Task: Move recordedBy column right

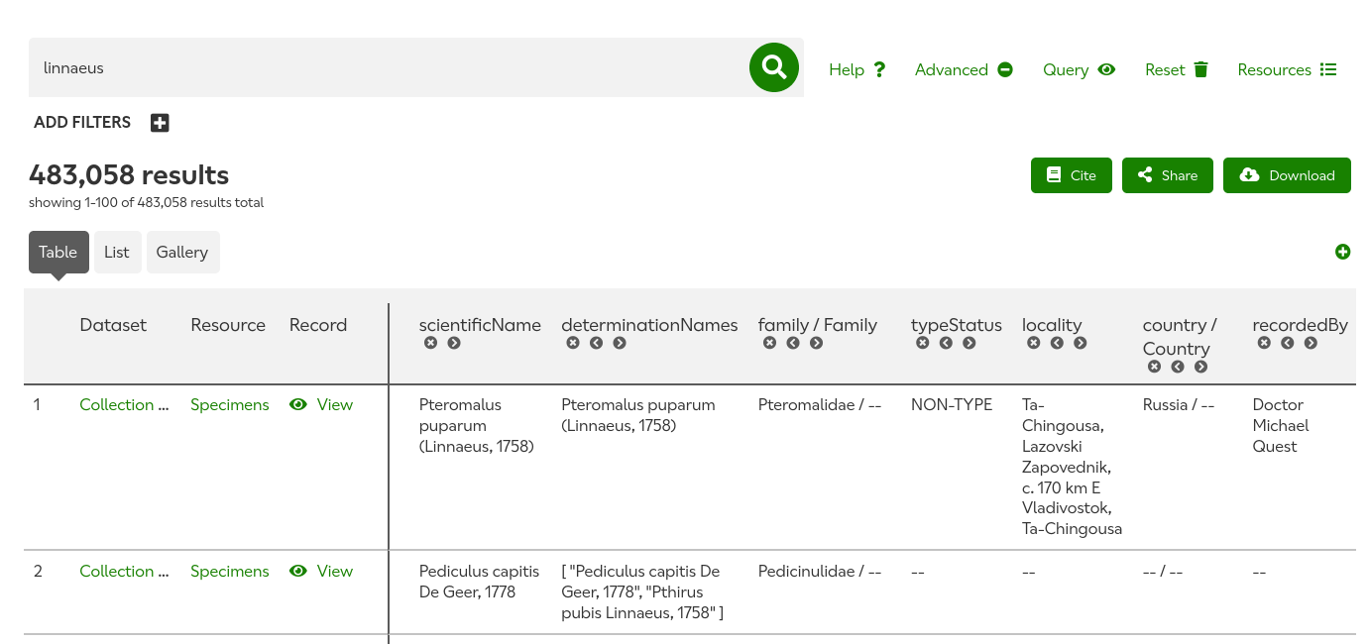Action: pos(1311,343)
